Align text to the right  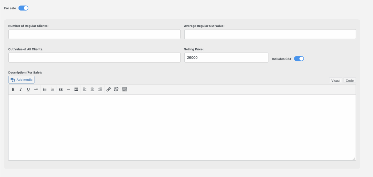click(x=100, y=89)
